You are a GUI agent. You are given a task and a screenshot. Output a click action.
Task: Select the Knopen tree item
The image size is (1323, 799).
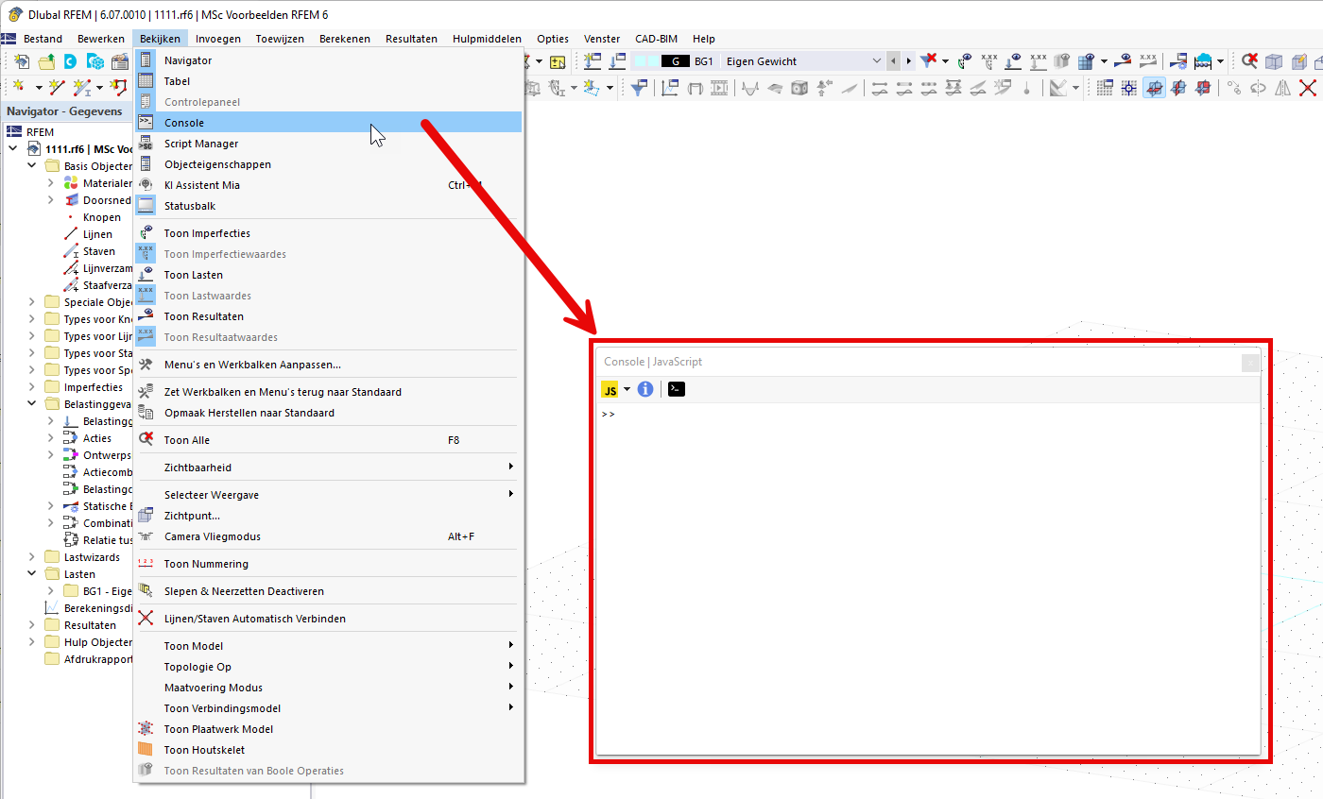click(102, 217)
